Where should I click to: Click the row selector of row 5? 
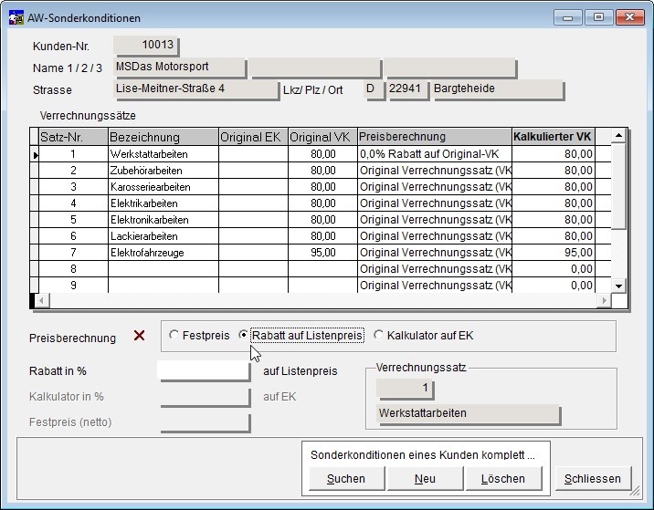tap(35, 220)
